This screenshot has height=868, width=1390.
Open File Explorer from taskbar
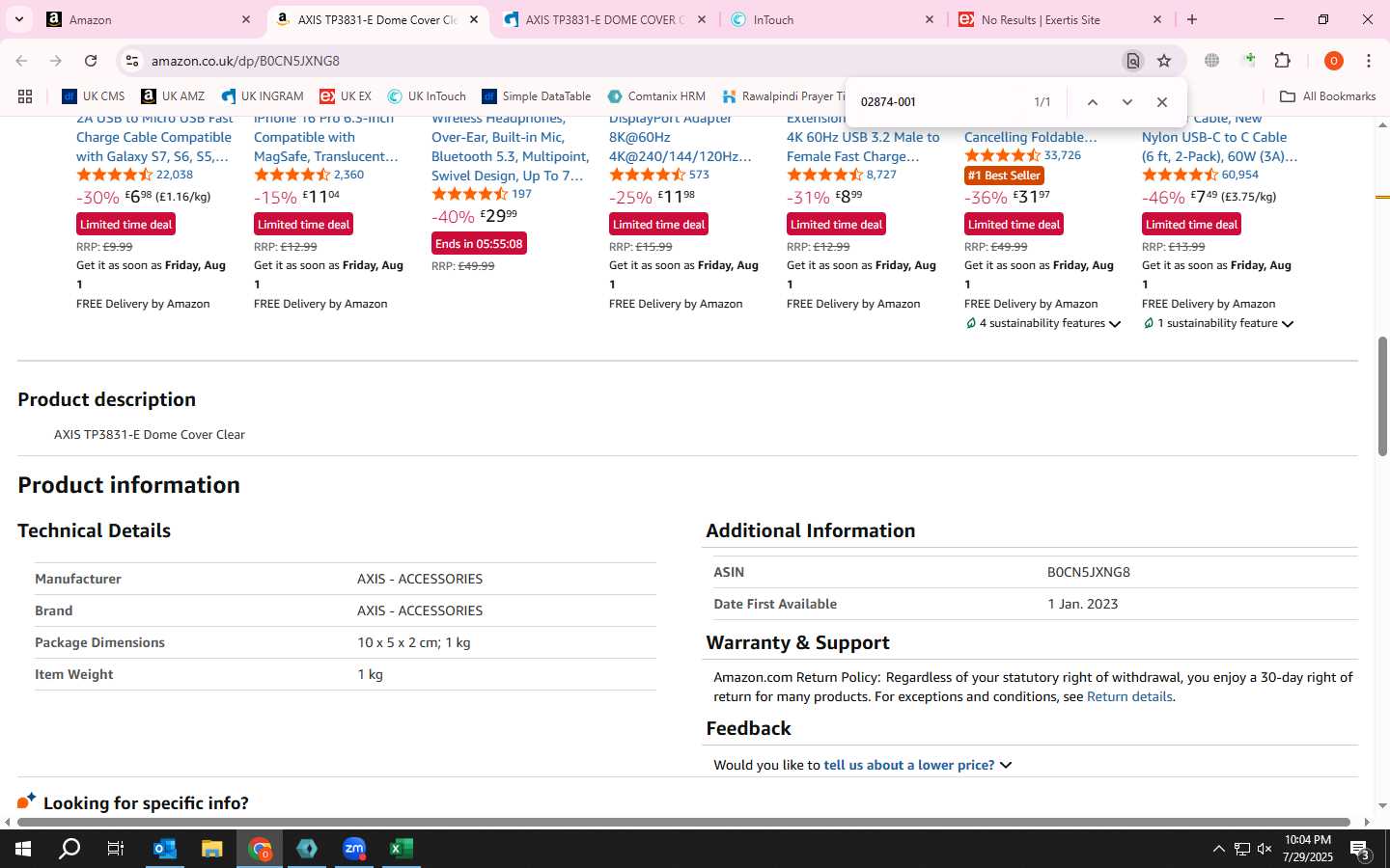[211, 849]
